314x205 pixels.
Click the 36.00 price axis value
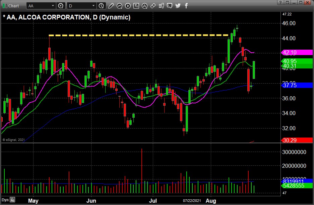(x=289, y=98)
